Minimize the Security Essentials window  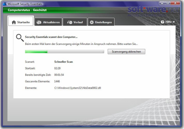point(162,3)
